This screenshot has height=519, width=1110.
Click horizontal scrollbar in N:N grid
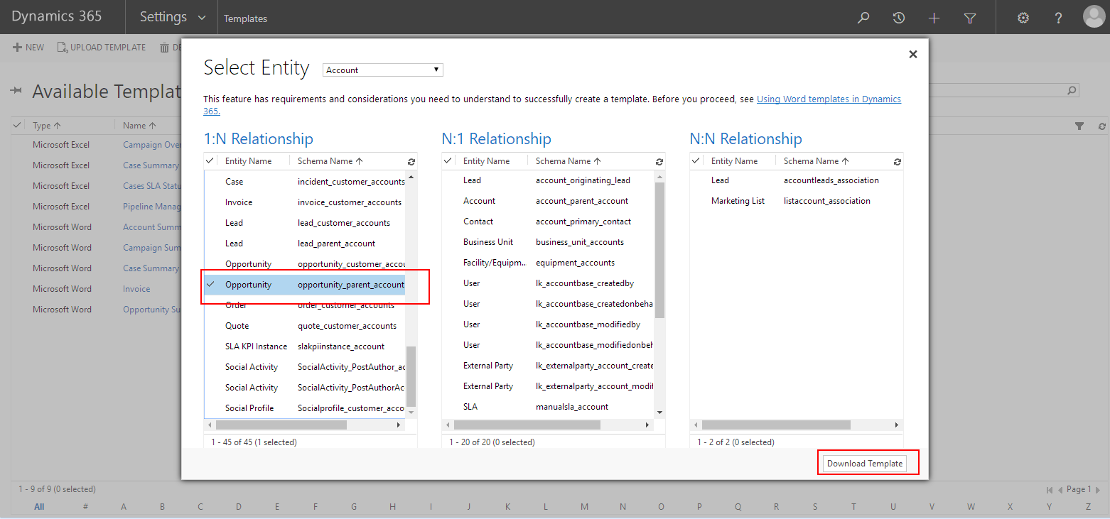click(x=776, y=425)
